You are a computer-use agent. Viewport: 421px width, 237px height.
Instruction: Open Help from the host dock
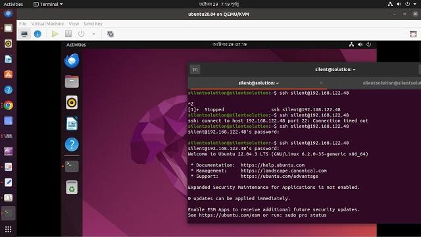tap(9, 90)
